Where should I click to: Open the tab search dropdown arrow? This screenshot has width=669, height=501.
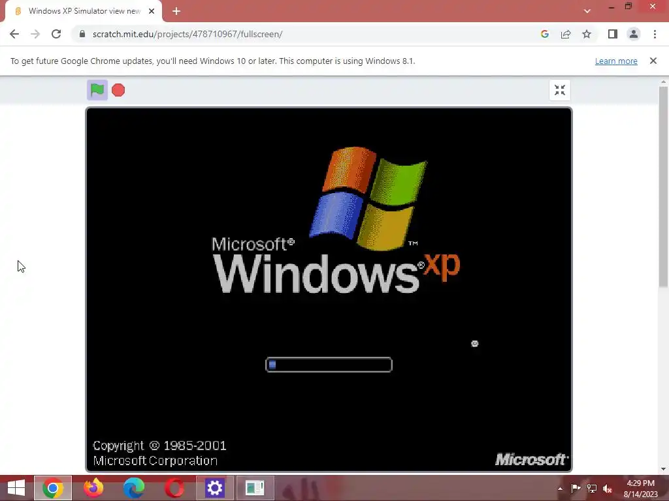click(x=587, y=11)
